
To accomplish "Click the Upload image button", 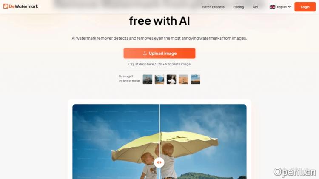I will 159,53.
